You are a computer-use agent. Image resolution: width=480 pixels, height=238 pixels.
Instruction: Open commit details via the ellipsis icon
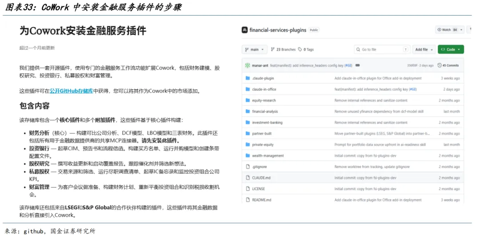pyautogui.click(x=357, y=65)
